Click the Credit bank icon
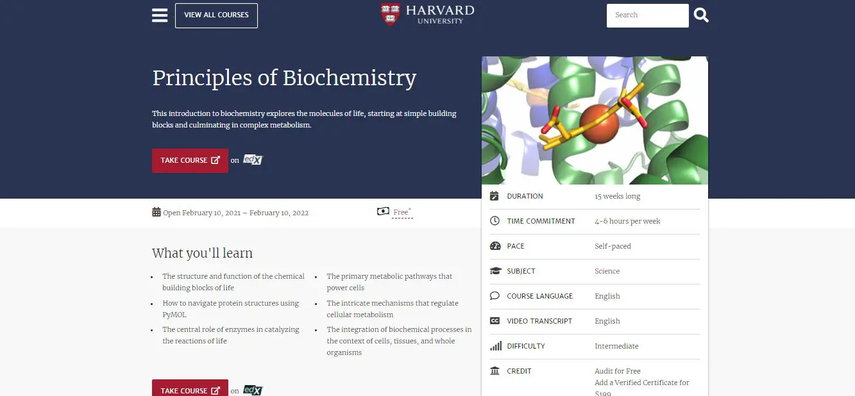This screenshot has height=396, width=855. tap(495, 370)
